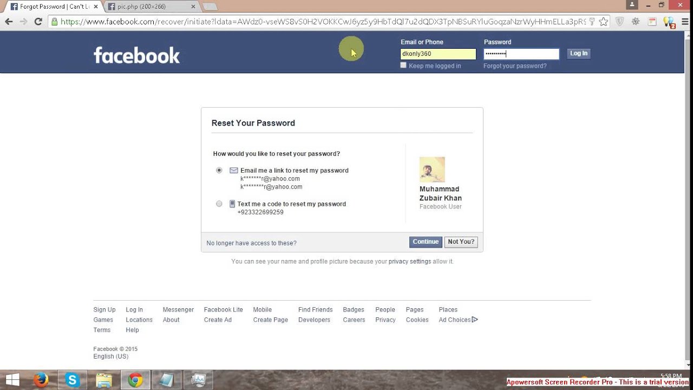This screenshot has height=390, width=693.
Task: Close the pic.php tab
Action: (194, 6)
